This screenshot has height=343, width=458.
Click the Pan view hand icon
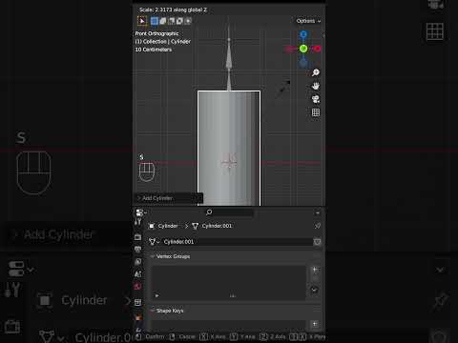point(316,86)
